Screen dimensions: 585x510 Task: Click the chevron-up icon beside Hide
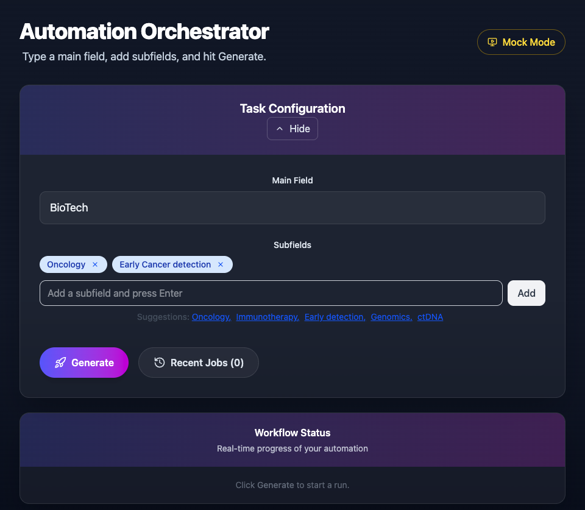tap(280, 129)
